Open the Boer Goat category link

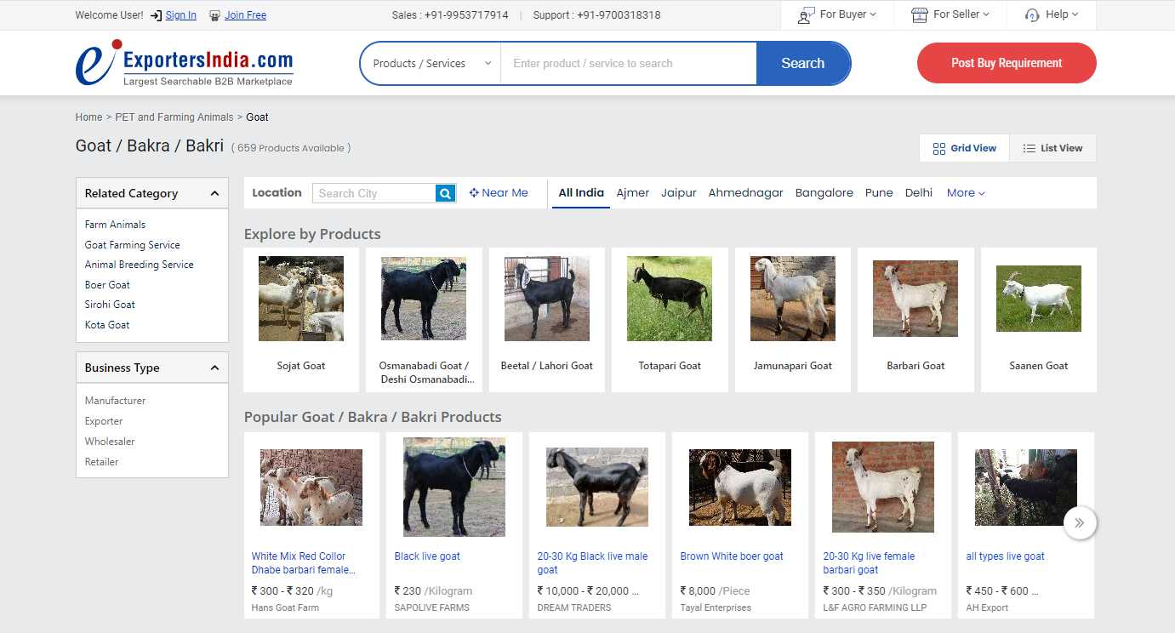tap(108, 285)
